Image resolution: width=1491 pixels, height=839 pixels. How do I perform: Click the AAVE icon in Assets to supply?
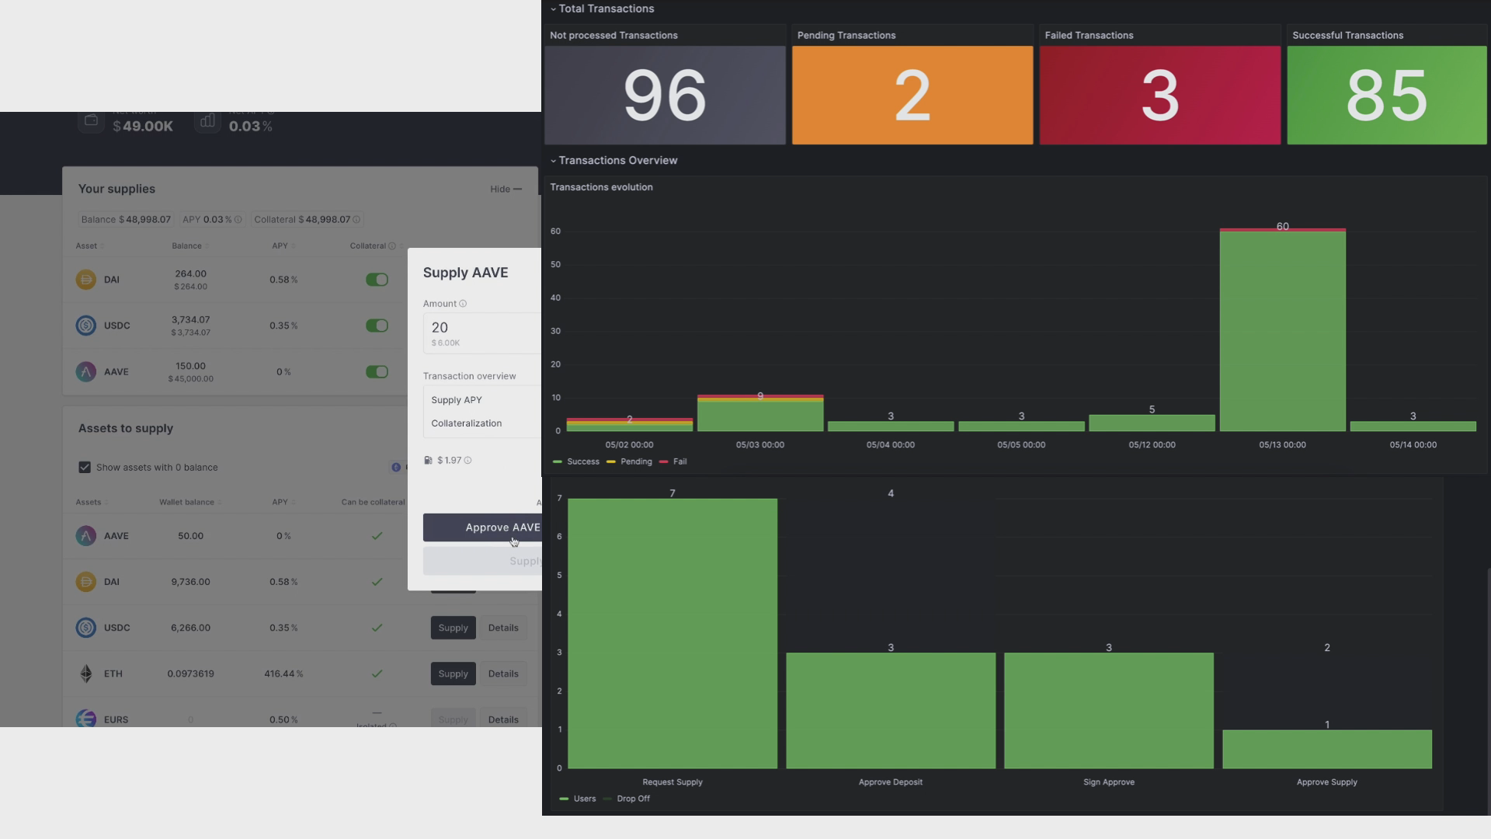(85, 536)
